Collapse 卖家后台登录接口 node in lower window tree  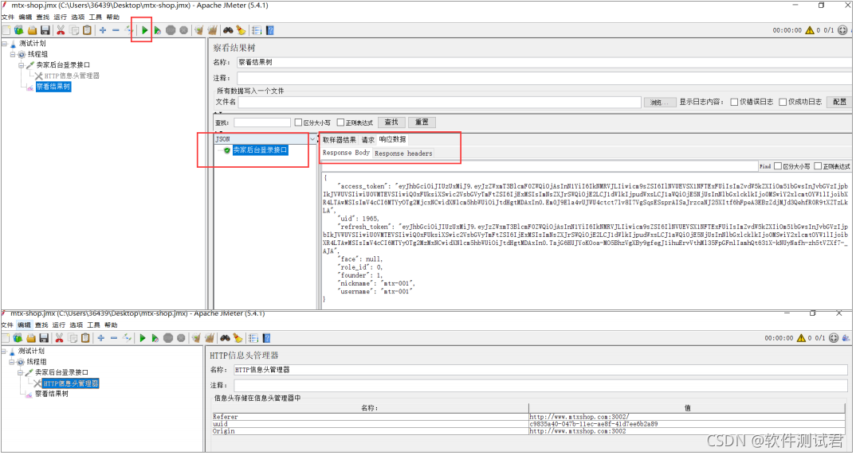click(x=20, y=373)
